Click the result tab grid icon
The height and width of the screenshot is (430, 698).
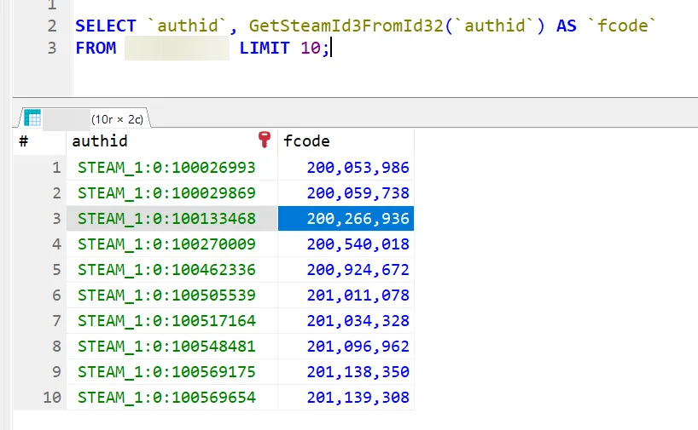coord(32,118)
